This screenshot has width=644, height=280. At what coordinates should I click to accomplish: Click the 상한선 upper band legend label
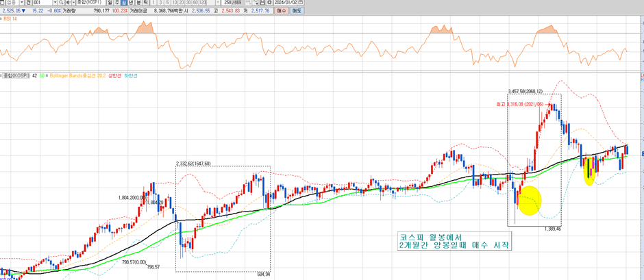114,76
